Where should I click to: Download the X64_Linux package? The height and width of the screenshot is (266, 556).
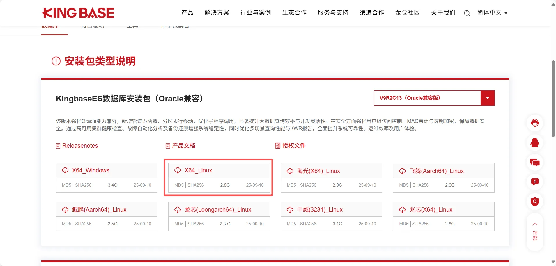[x=198, y=170]
